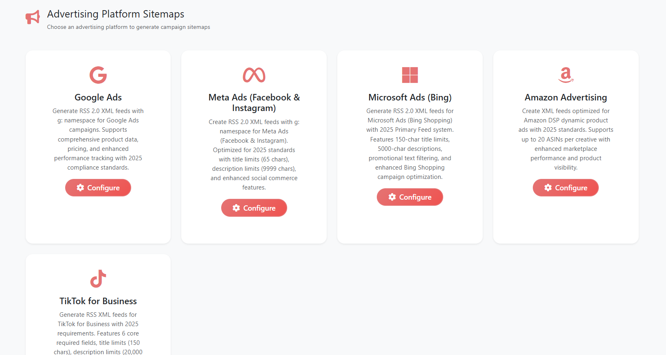This screenshot has height=355, width=666.
Task: Click gear icon in Google Ads Configure button
Action: pyautogui.click(x=80, y=187)
